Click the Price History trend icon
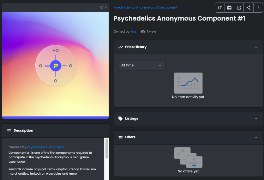Image resolution: width=264 pixels, height=180 pixels. coord(121,47)
